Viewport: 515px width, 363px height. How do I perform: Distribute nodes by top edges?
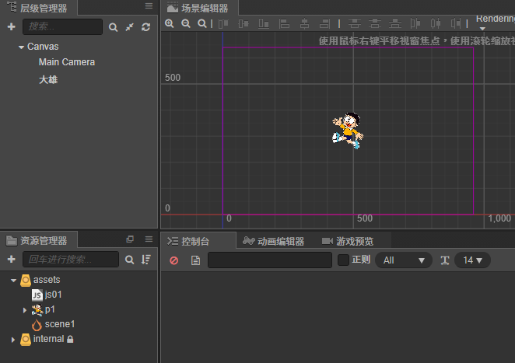tap(355, 23)
